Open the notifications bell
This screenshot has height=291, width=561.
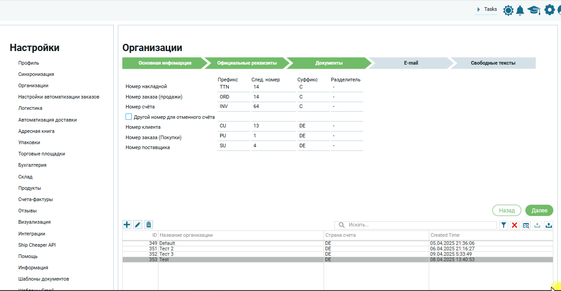(x=520, y=10)
